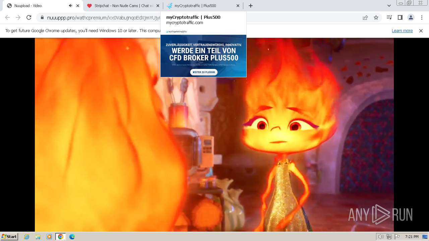Select Chrome in the taskbar
Viewport: 429px width, 241px height.
(61, 237)
